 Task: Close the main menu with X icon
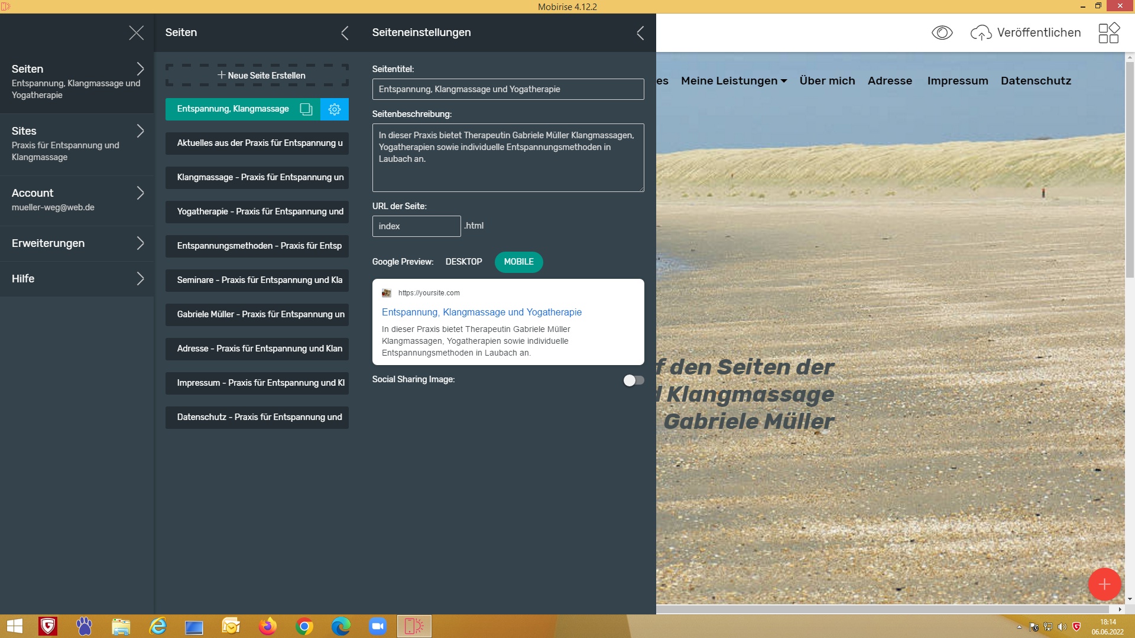(137, 33)
